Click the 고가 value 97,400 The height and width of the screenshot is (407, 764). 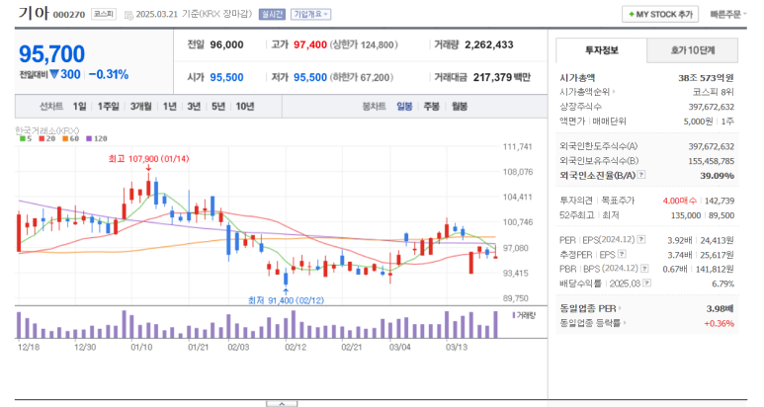[x=310, y=44]
